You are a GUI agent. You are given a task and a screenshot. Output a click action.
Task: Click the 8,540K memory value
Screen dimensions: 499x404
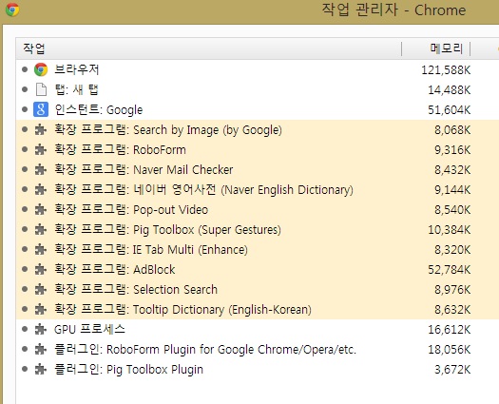click(452, 210)
